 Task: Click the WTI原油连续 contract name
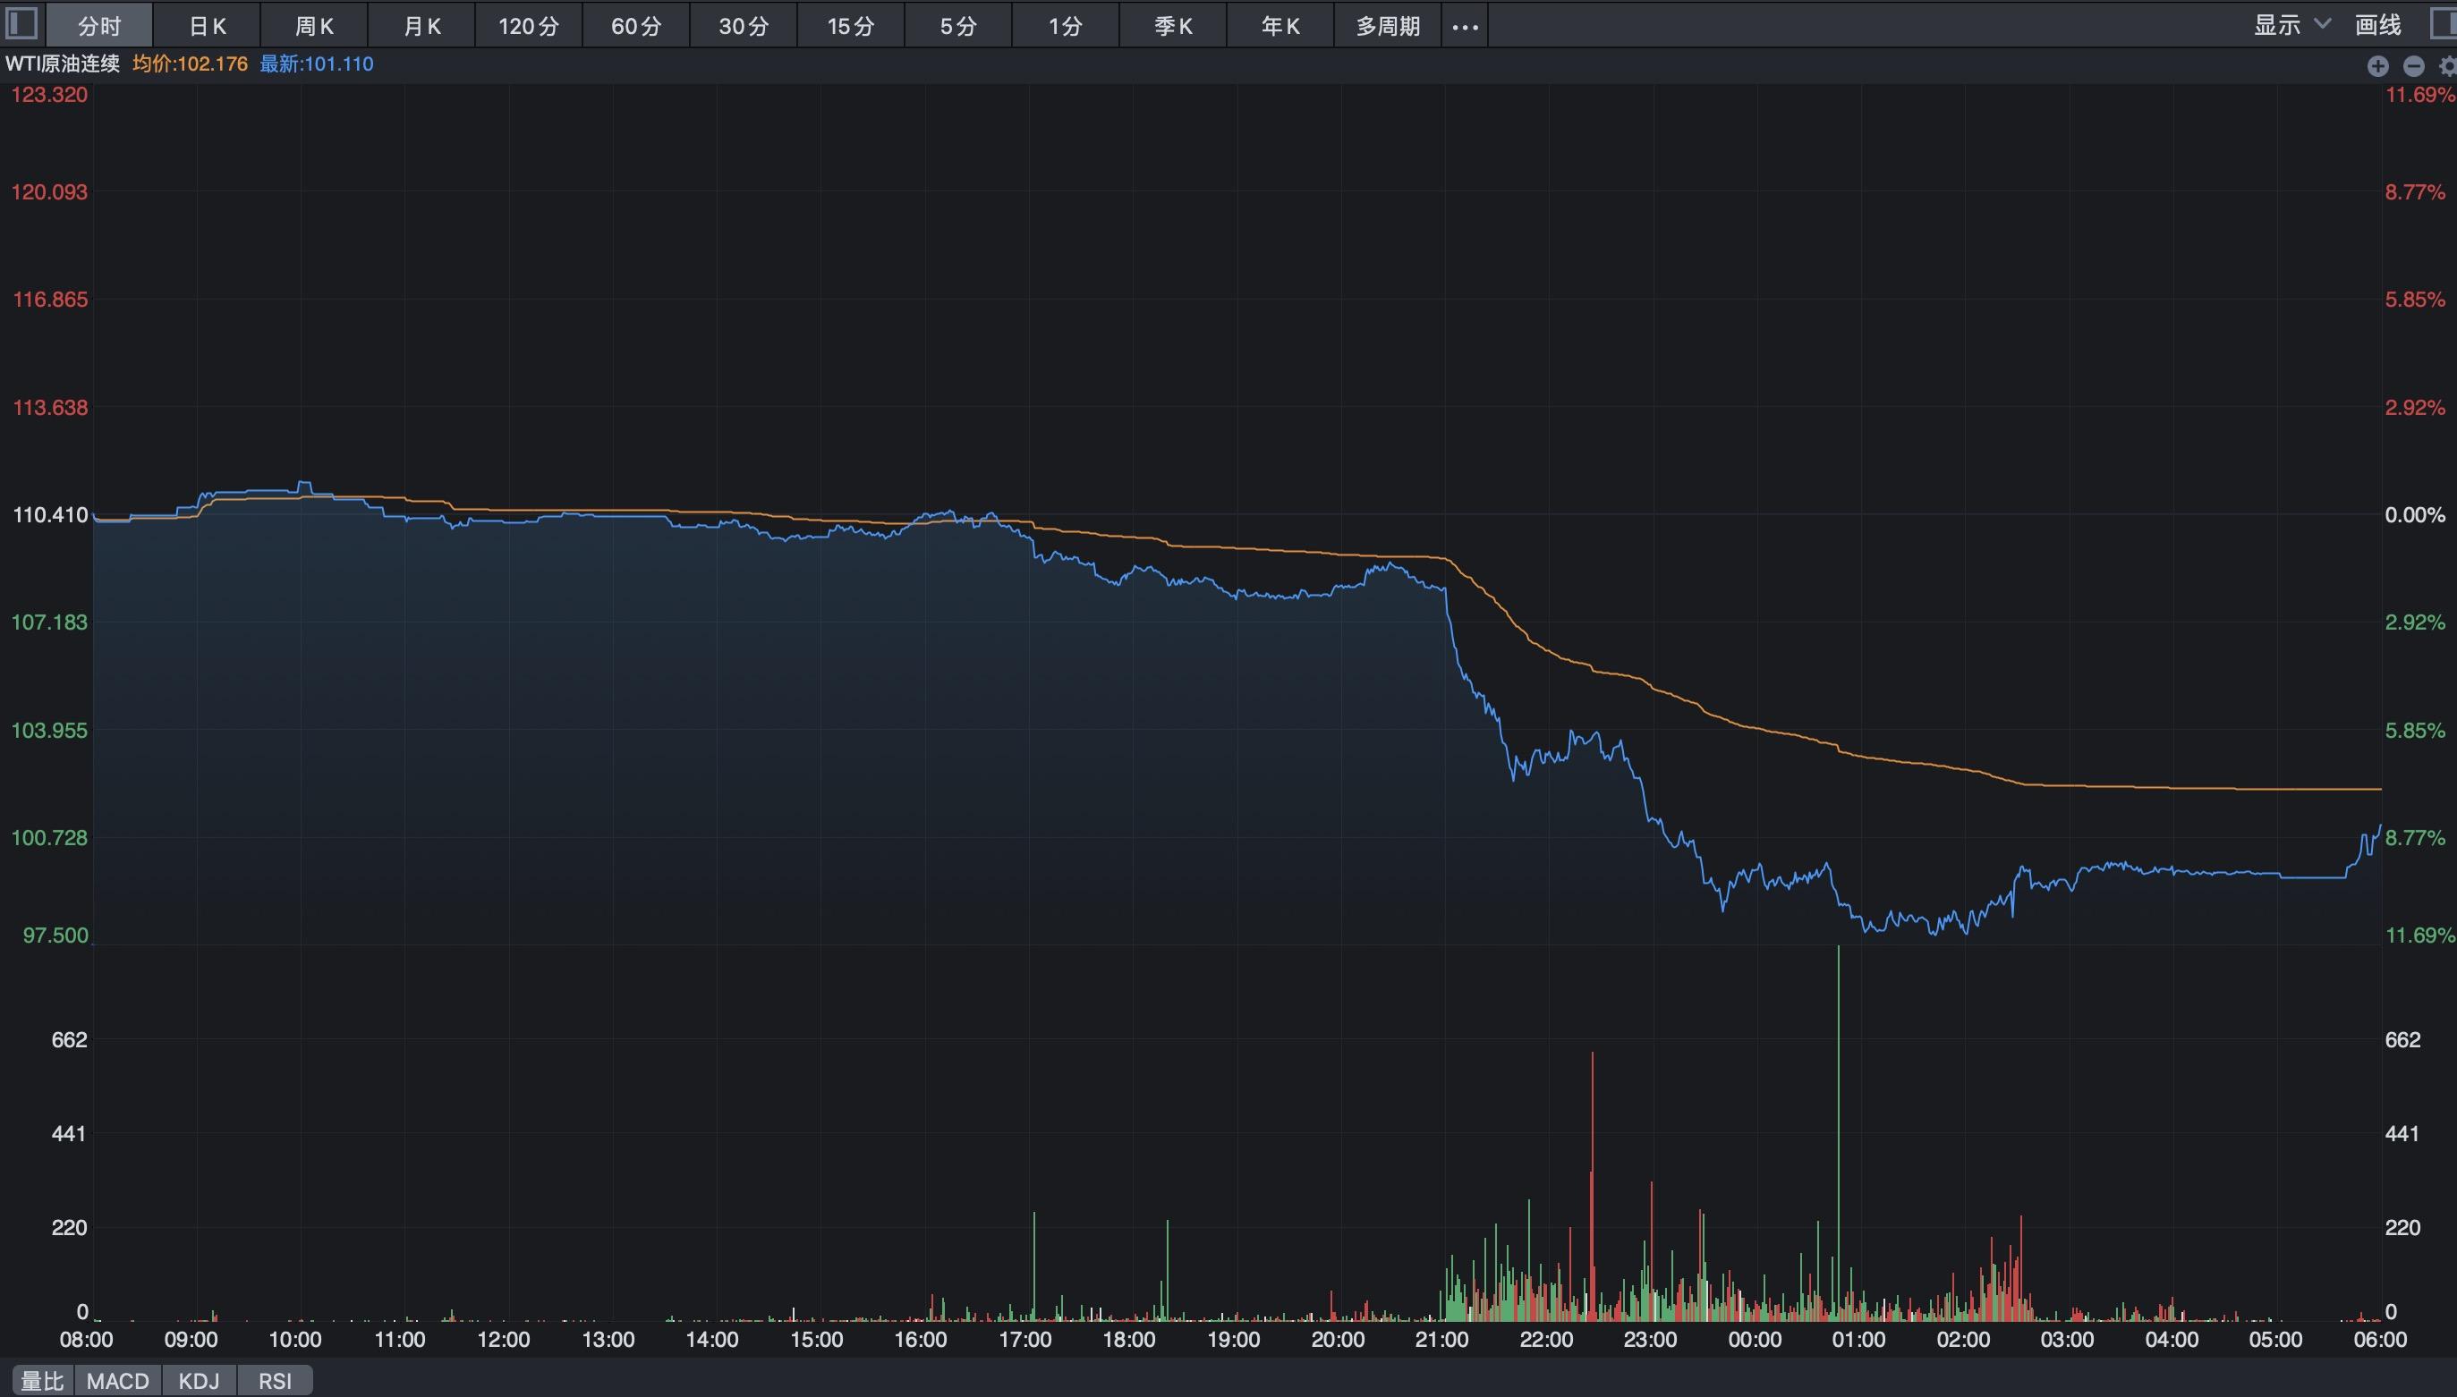pos(63,64)
